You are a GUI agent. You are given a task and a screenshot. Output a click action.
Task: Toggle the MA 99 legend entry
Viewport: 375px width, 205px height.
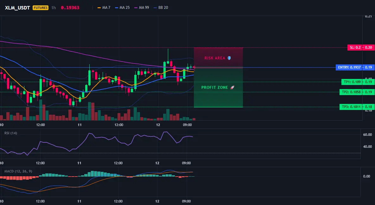click(142, 8)
